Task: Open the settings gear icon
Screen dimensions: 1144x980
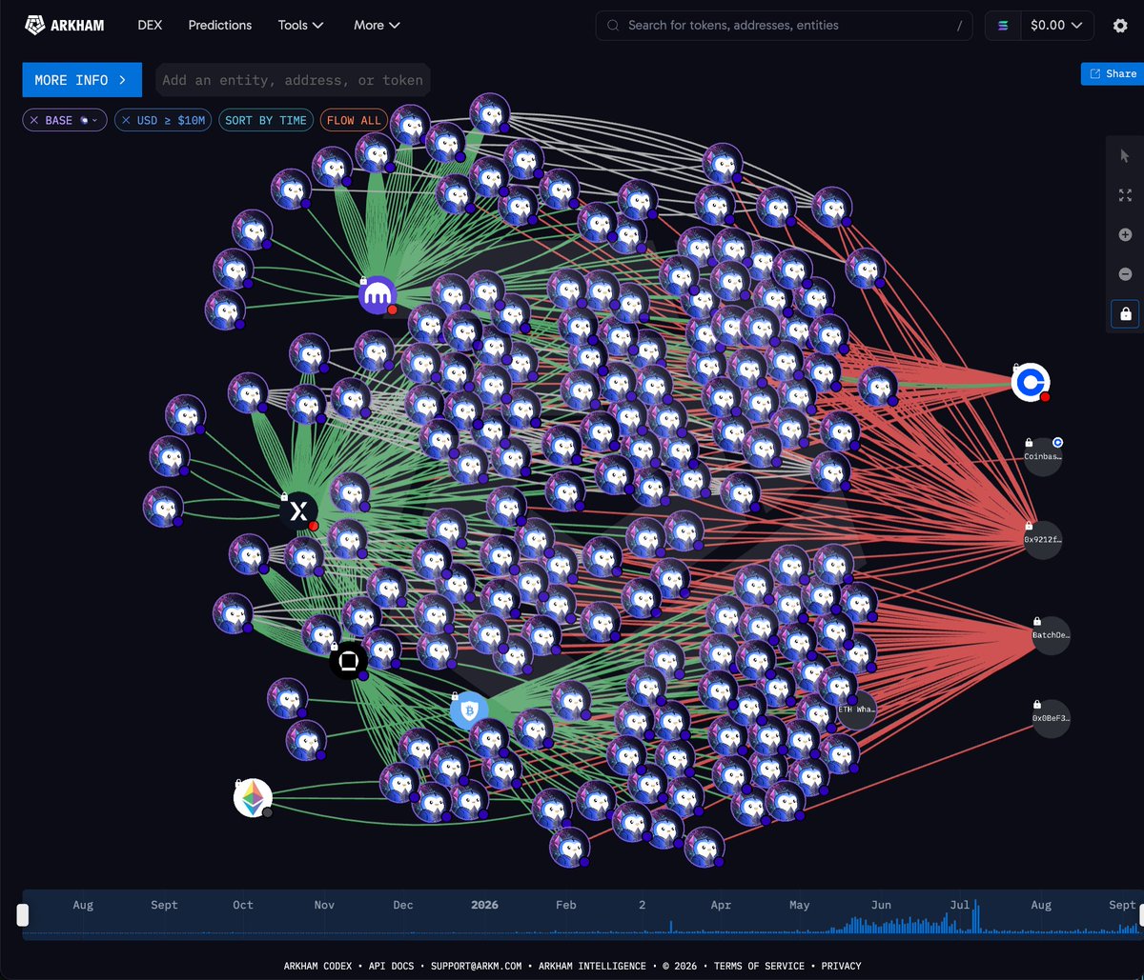Action: [x=1120, y=26]
